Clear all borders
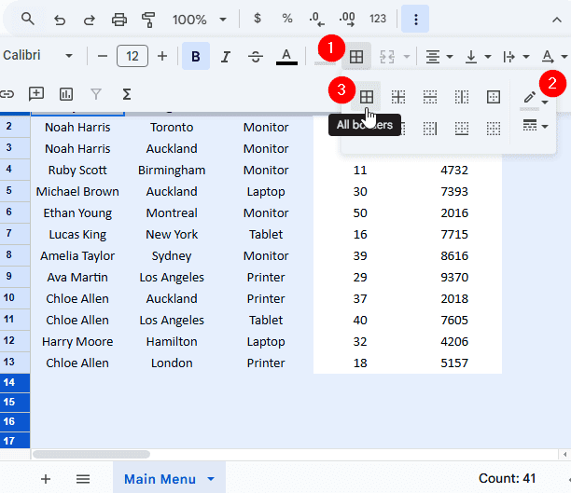The height and width of the screenshot is (493, 571). [494, 129]
